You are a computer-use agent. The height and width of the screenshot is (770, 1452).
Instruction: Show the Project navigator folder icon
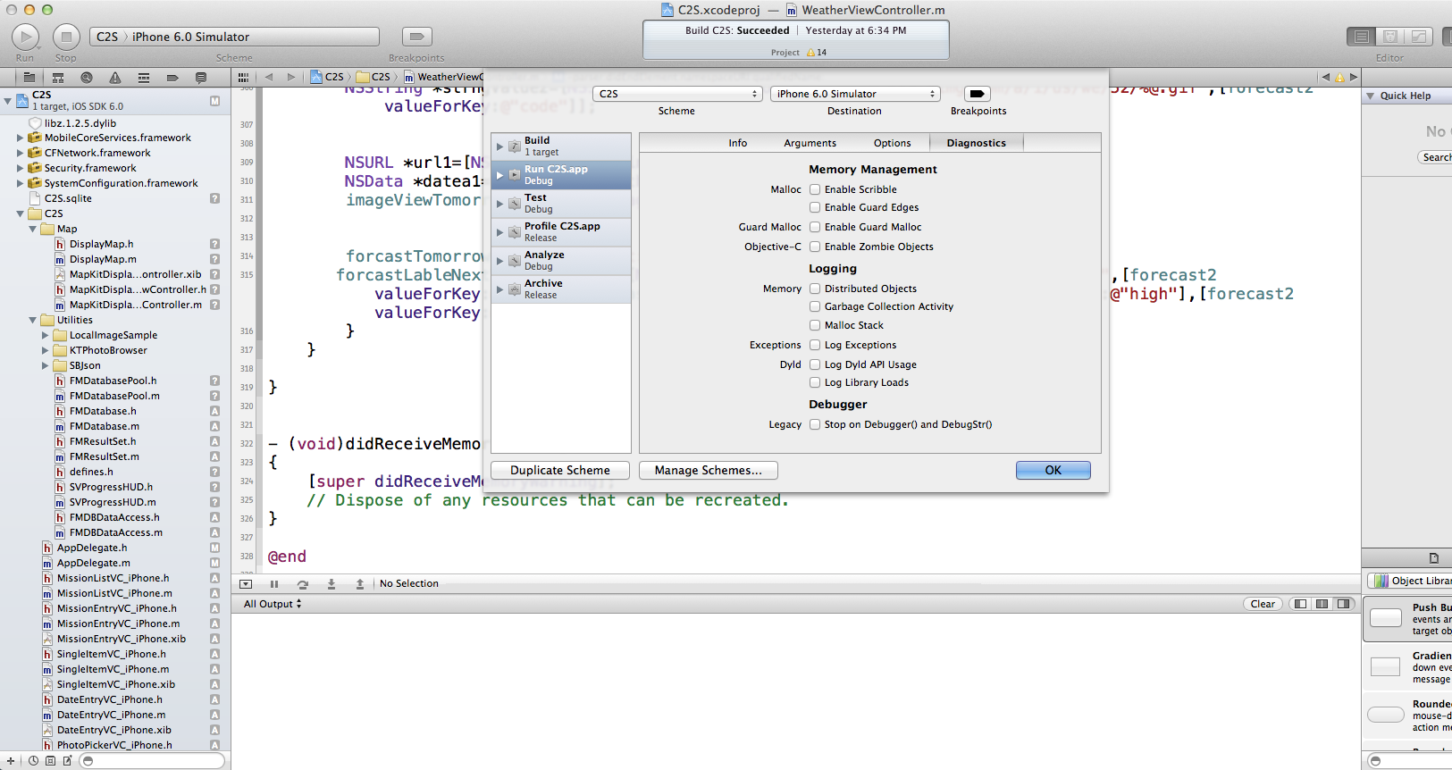pos(29,78)
